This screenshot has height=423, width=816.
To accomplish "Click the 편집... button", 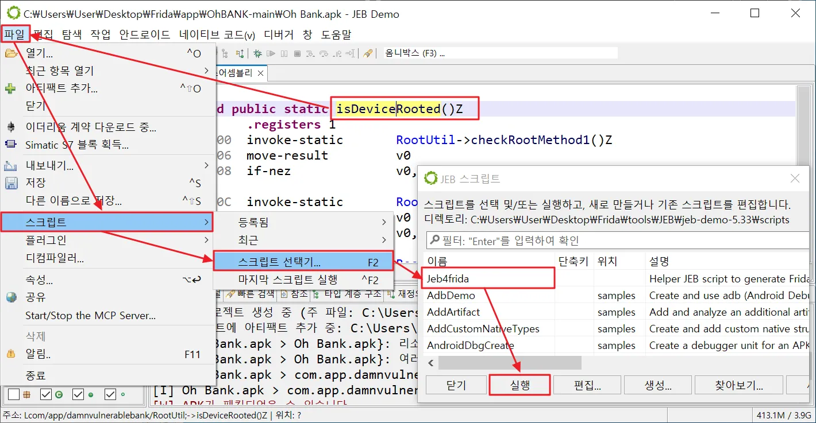I will (x=587, y=385).
